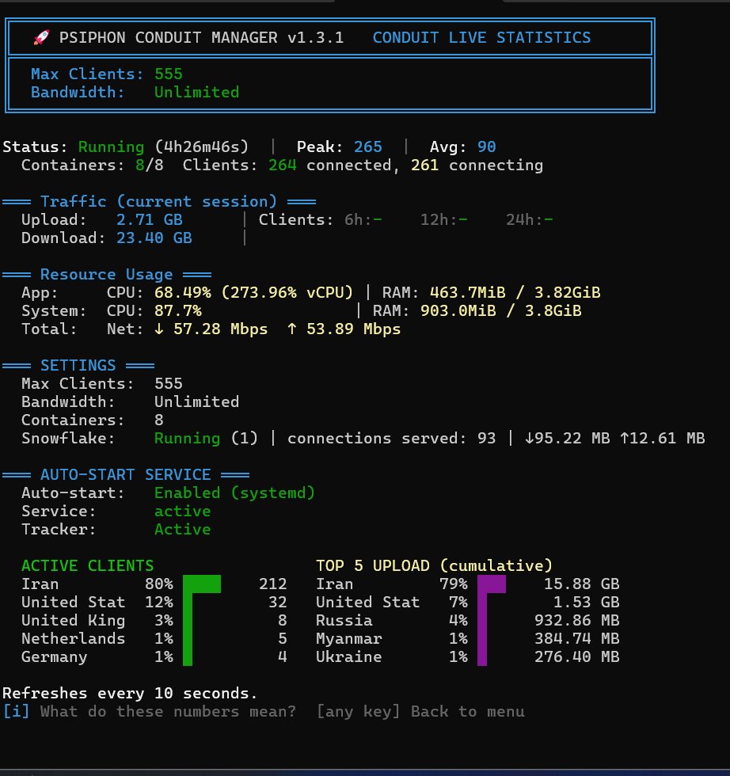Screen dimensions: 730x776
Task: Click the Resource Usage section header
Action: [x=106, y=274]
